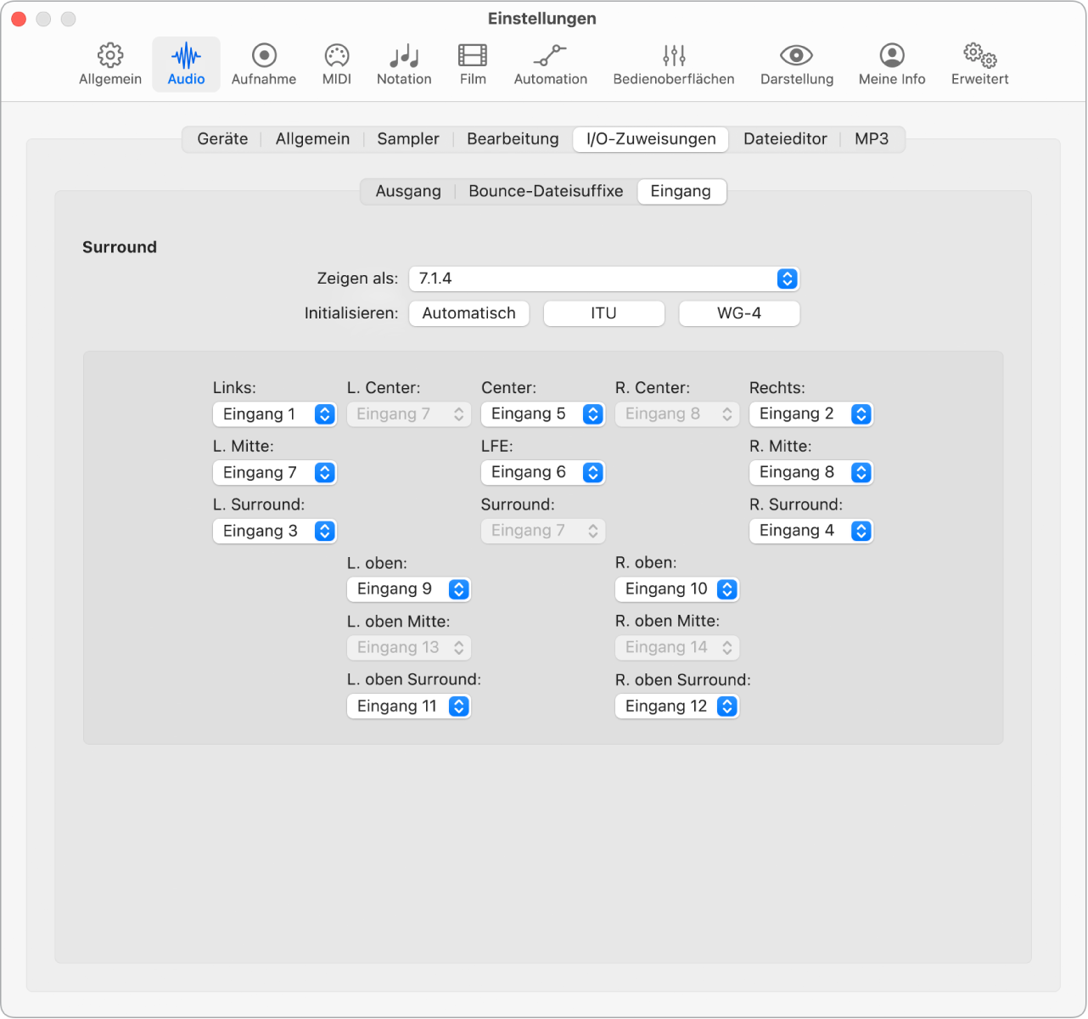Viewport: 1088px width, 1019px height.
Task: Open the Meine Info pane
Action: [892, 65]
